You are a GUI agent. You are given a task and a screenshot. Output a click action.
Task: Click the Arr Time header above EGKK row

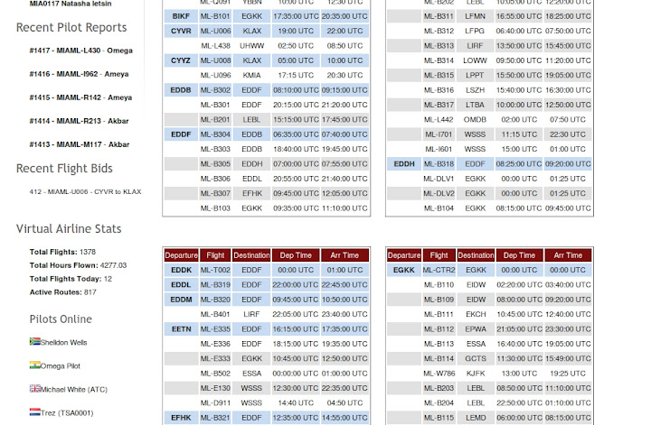coord(568,255)
